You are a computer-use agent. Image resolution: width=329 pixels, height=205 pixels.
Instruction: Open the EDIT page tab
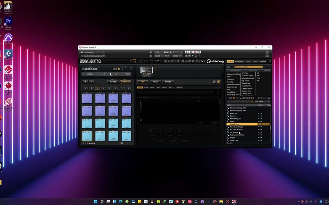click(x=142, y=82)
